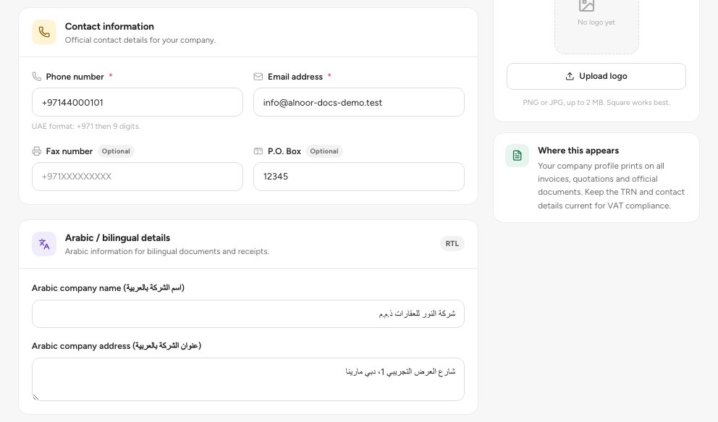718x422 pixels.
Task: Click the 'Arabic information for bilingual documents' subtitle
Action: (x=166, y=251)
